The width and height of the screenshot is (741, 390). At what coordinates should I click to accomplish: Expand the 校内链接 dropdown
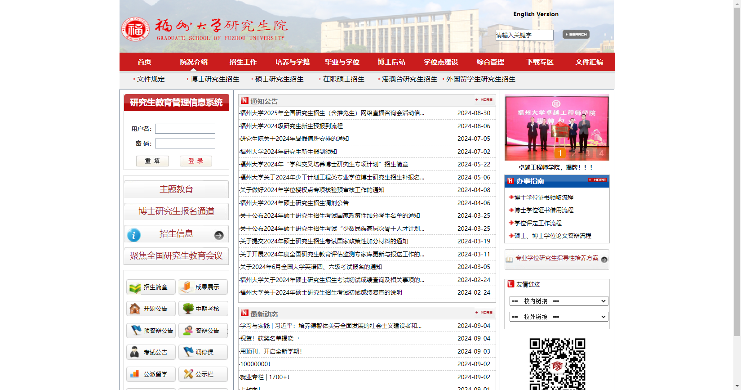click(x=559, y=301)
